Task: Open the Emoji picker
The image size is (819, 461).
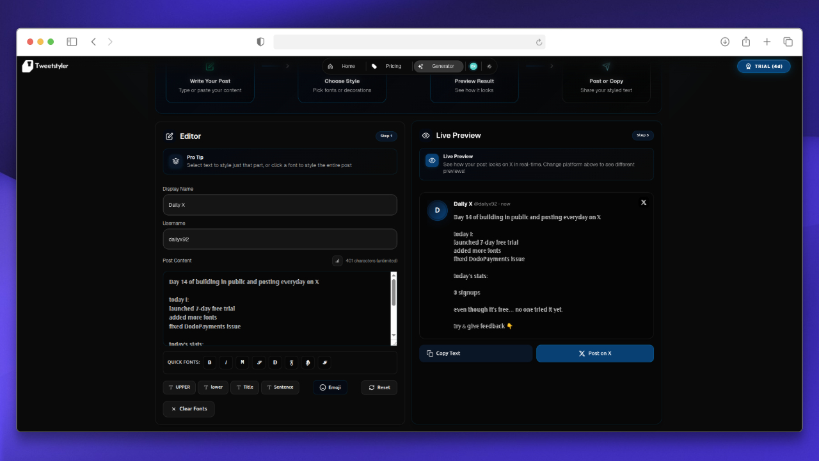Action: click(x=330, y=387)
